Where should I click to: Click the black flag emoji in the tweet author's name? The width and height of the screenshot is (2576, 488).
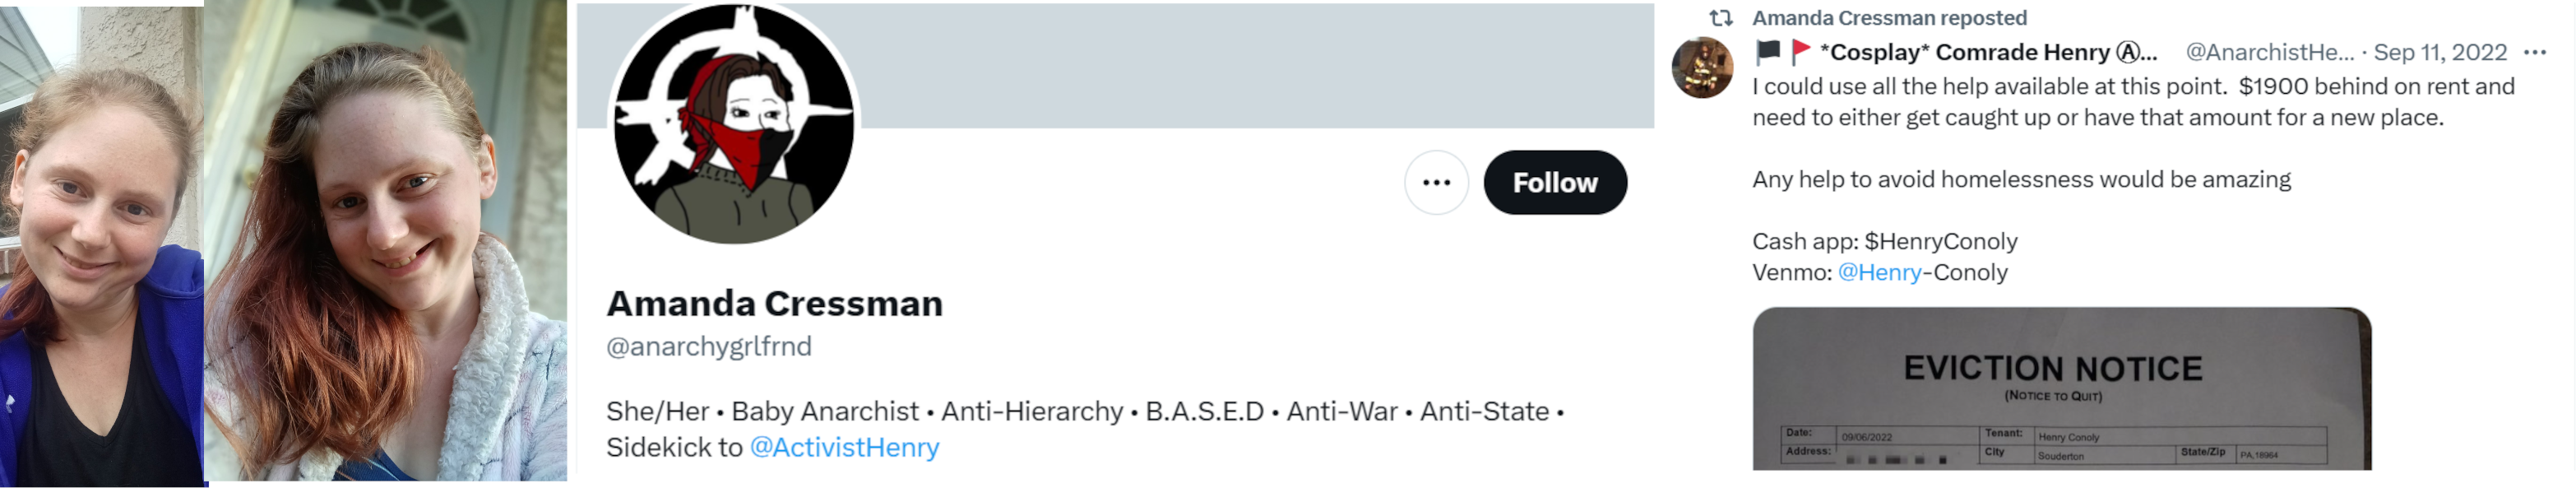1768,51
